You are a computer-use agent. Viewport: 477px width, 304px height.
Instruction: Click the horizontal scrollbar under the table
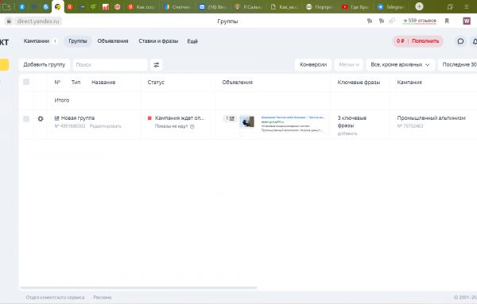point(138,287)
